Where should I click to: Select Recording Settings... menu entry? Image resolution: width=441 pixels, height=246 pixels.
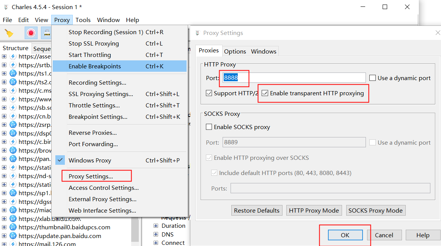point(97,82)
